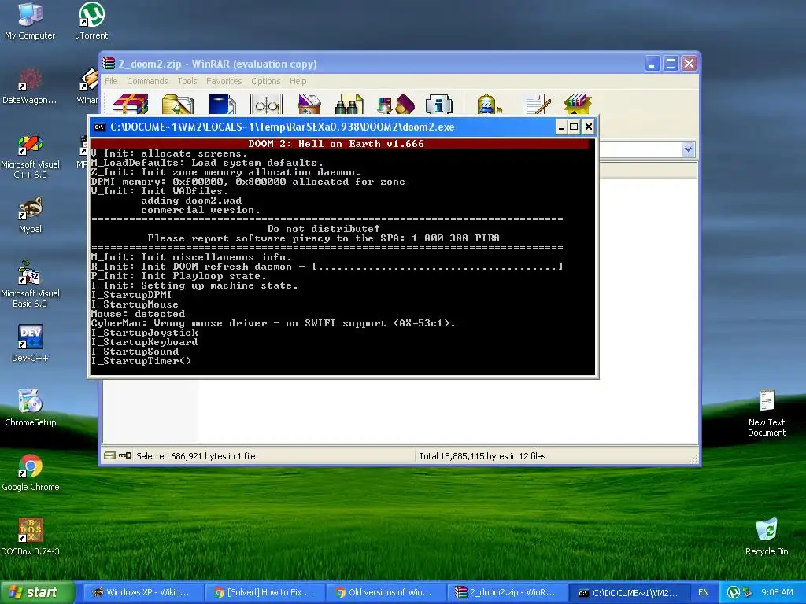The image size is (806, 604).
Task: Click the VirusScan icon in WinRAR toolbar
Action: 488,105
